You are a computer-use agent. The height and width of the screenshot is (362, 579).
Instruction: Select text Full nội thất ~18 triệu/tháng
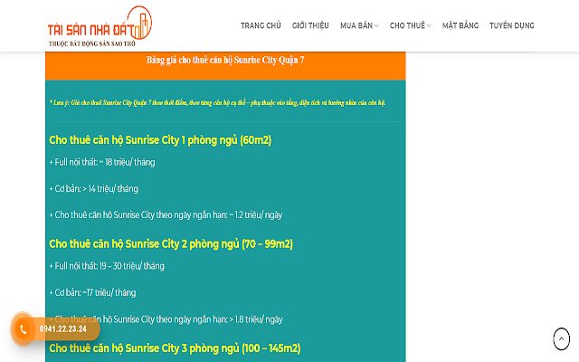[102, 162]
